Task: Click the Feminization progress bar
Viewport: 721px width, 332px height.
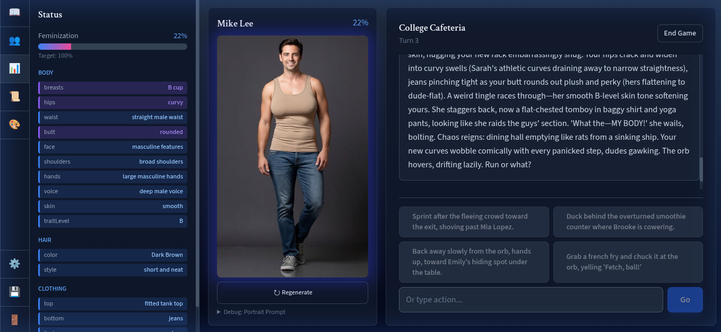Action: 112,47
